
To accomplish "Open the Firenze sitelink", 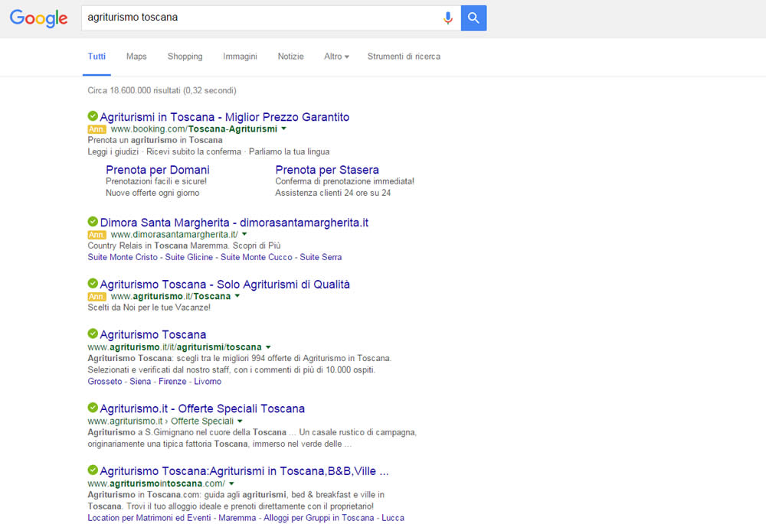I will tap(172, 382).
